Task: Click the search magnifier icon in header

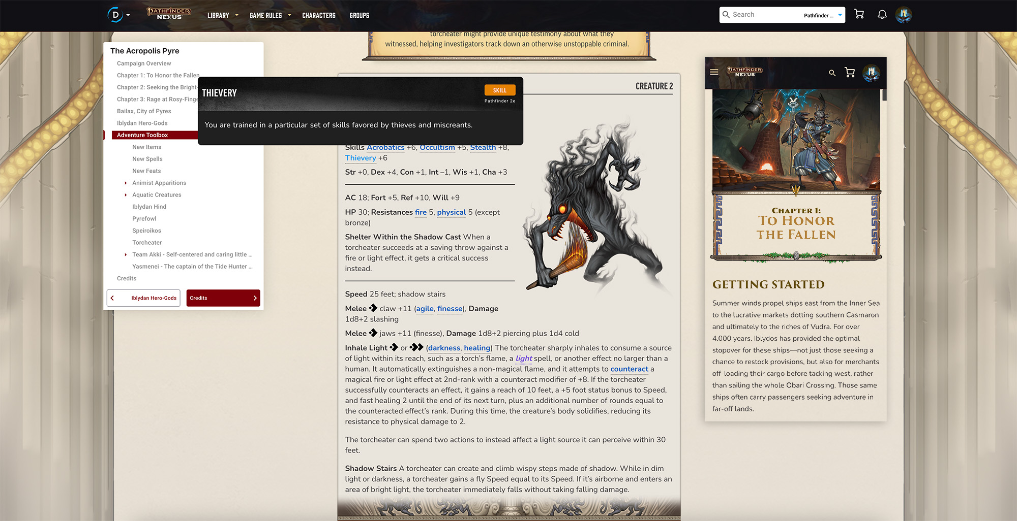Action: (726, 15)
